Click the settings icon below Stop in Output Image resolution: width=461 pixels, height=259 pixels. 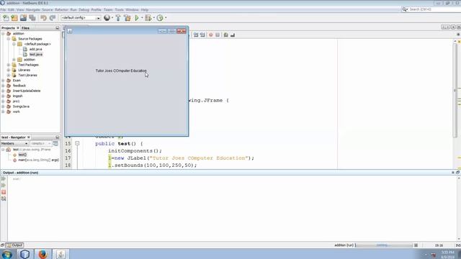click(x=4, y=199)
